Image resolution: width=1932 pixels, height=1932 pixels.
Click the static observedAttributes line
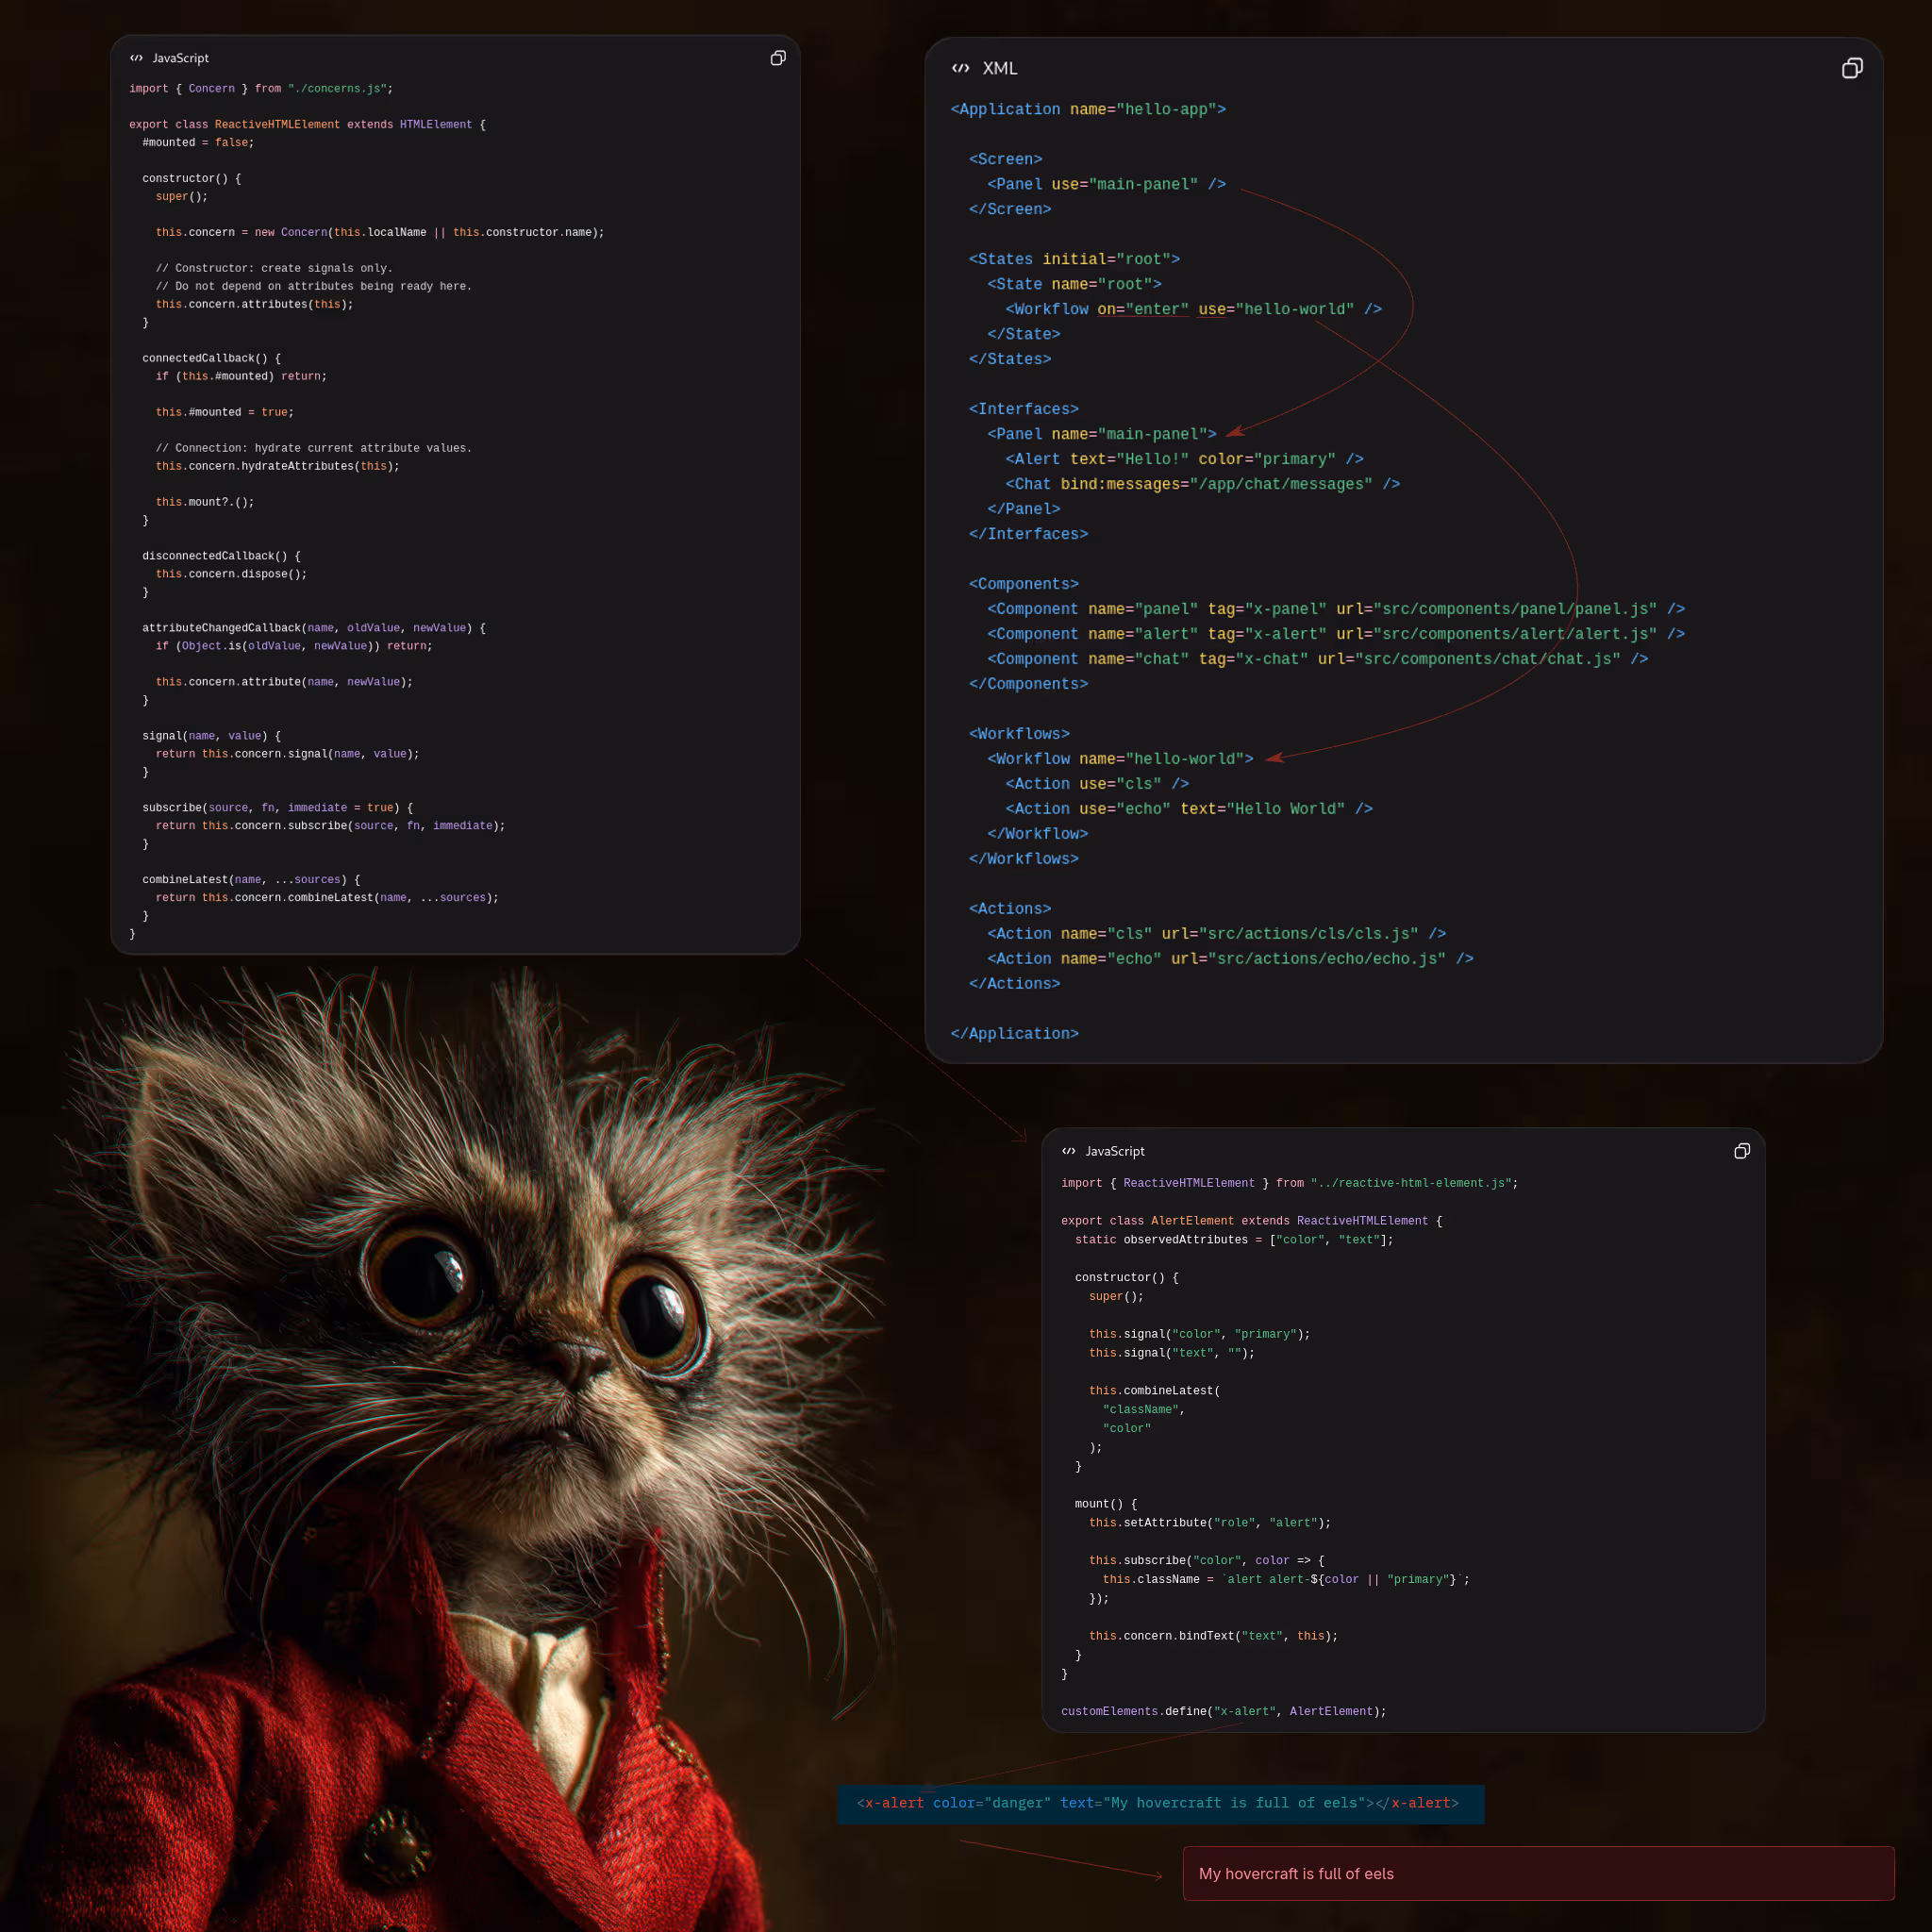point(1233,1239)
